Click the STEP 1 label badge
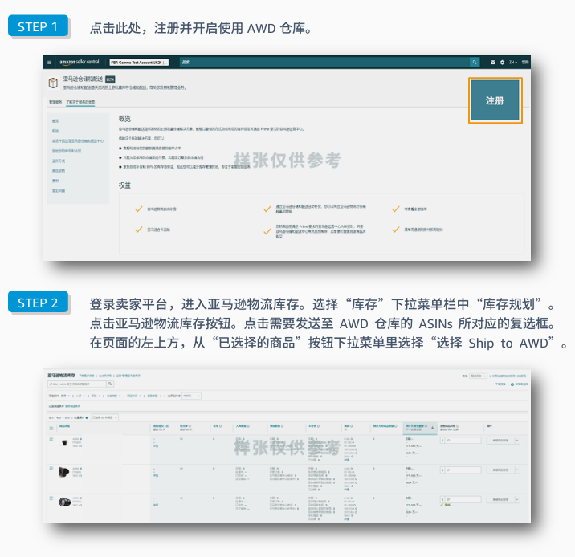Screen dimensions: 575x557 click(x=38, y=26)
